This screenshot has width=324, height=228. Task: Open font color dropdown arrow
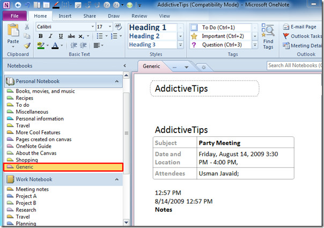tap(62, 45)
